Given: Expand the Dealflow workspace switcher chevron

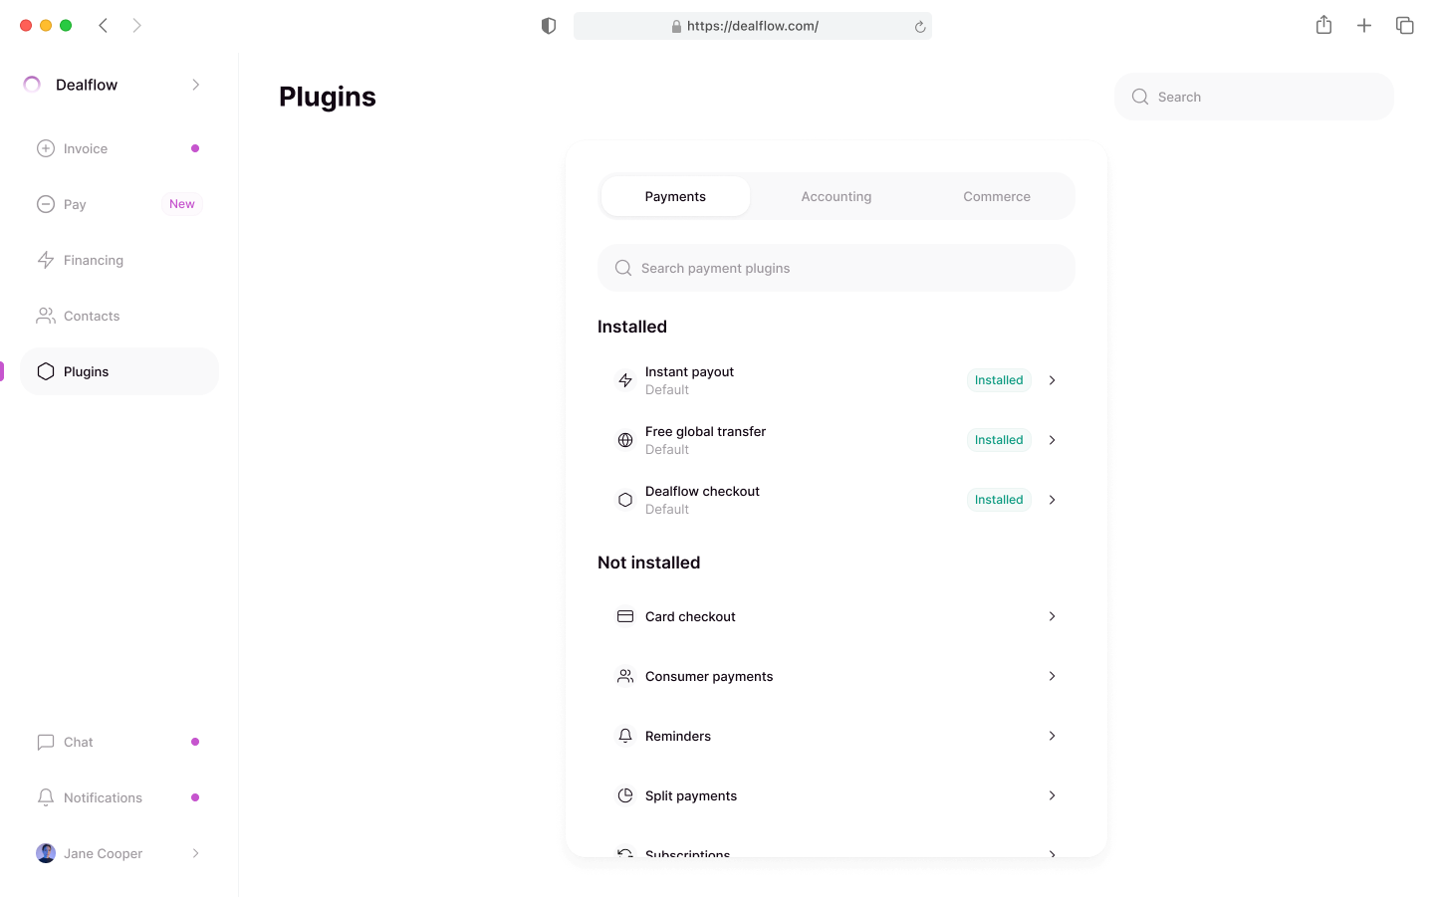Looking at the screenshot, I should 195,85.
